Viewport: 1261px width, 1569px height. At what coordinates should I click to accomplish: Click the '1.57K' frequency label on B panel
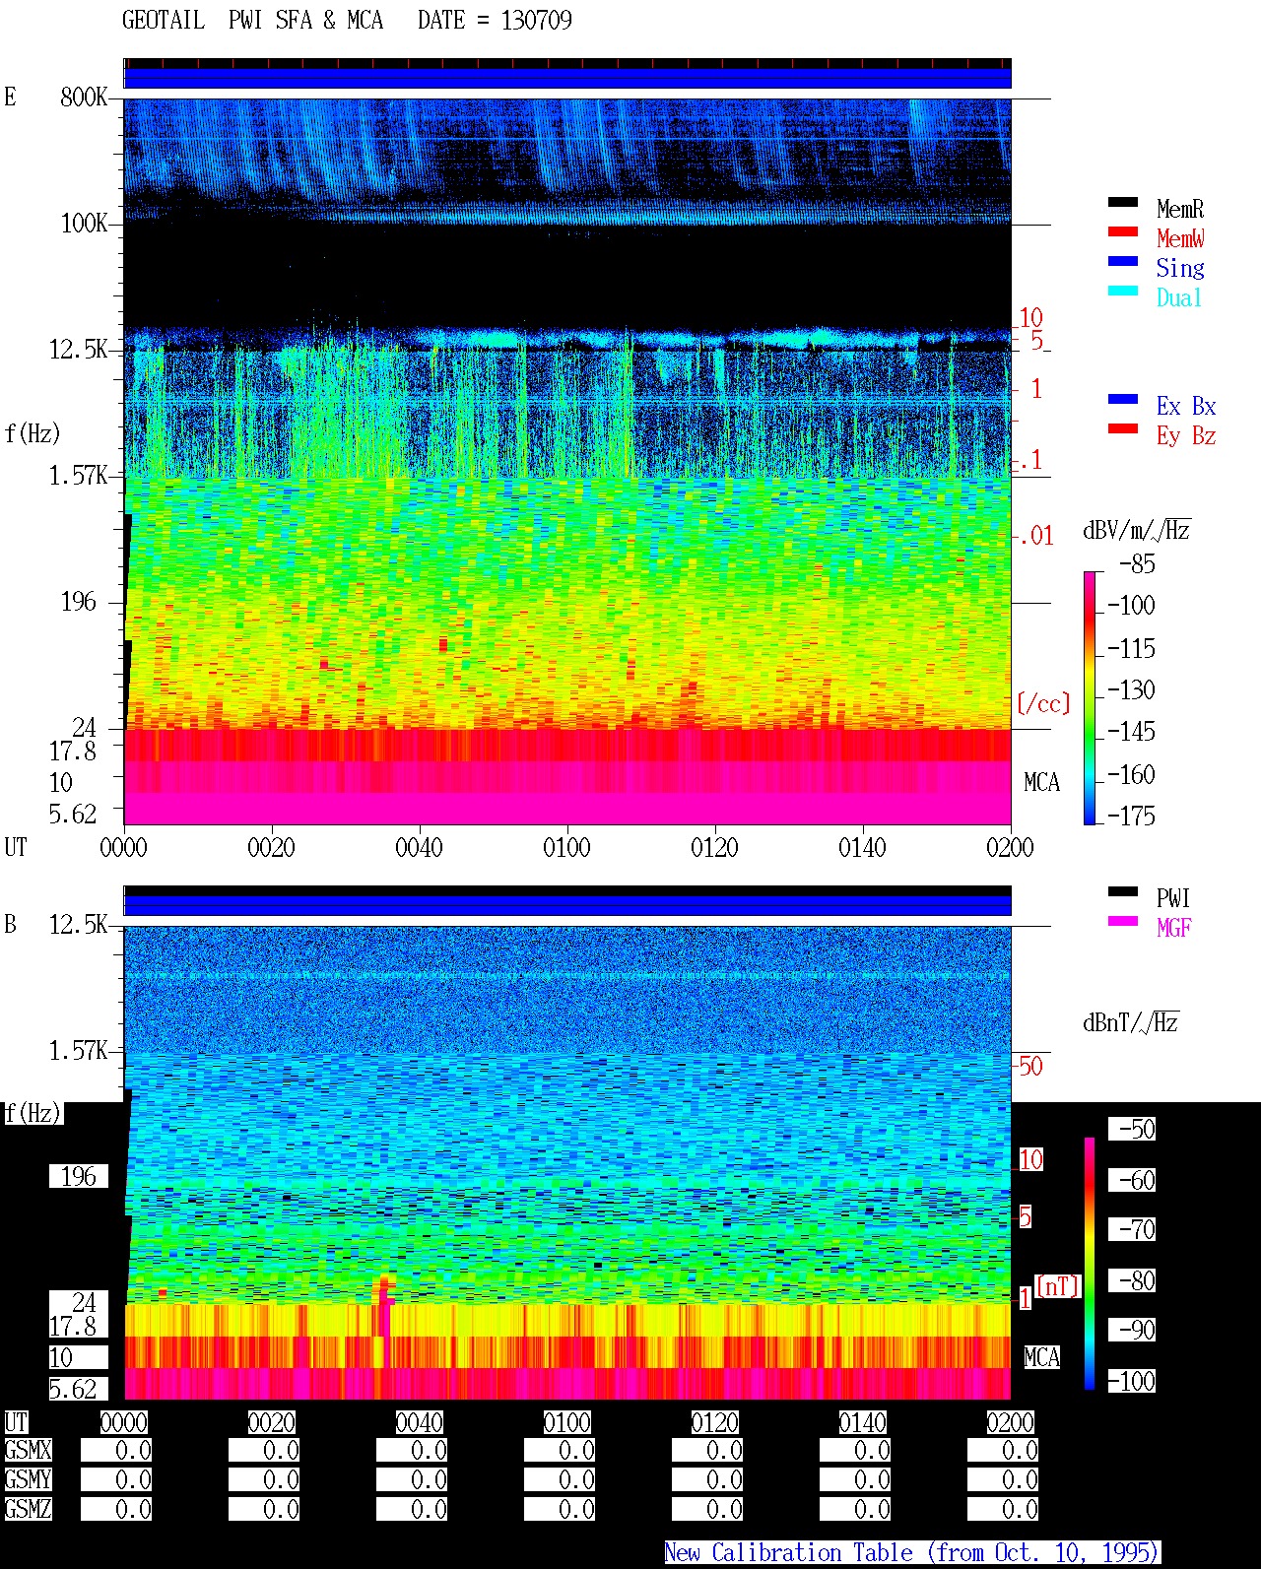[x=78, y=1050]
